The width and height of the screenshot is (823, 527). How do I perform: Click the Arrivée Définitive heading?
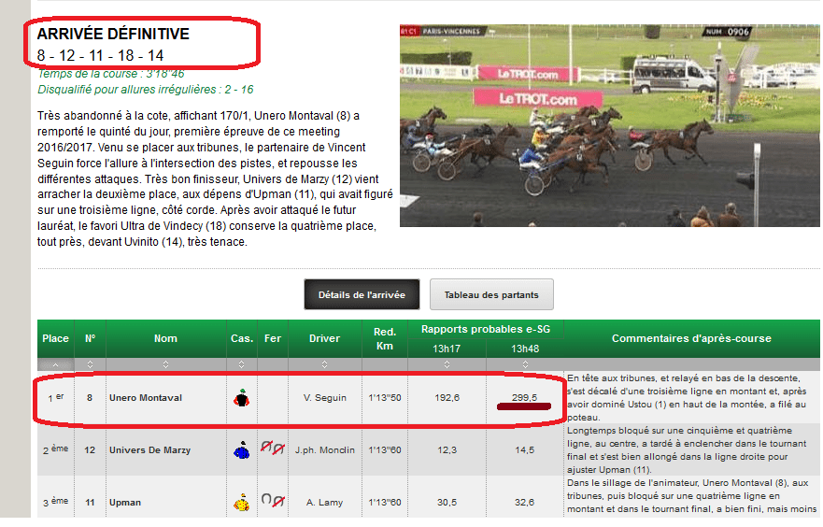coord(113,35)
